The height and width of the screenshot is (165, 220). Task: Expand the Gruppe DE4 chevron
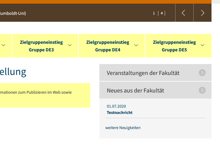pyautogui.click(x=136, y=45)
